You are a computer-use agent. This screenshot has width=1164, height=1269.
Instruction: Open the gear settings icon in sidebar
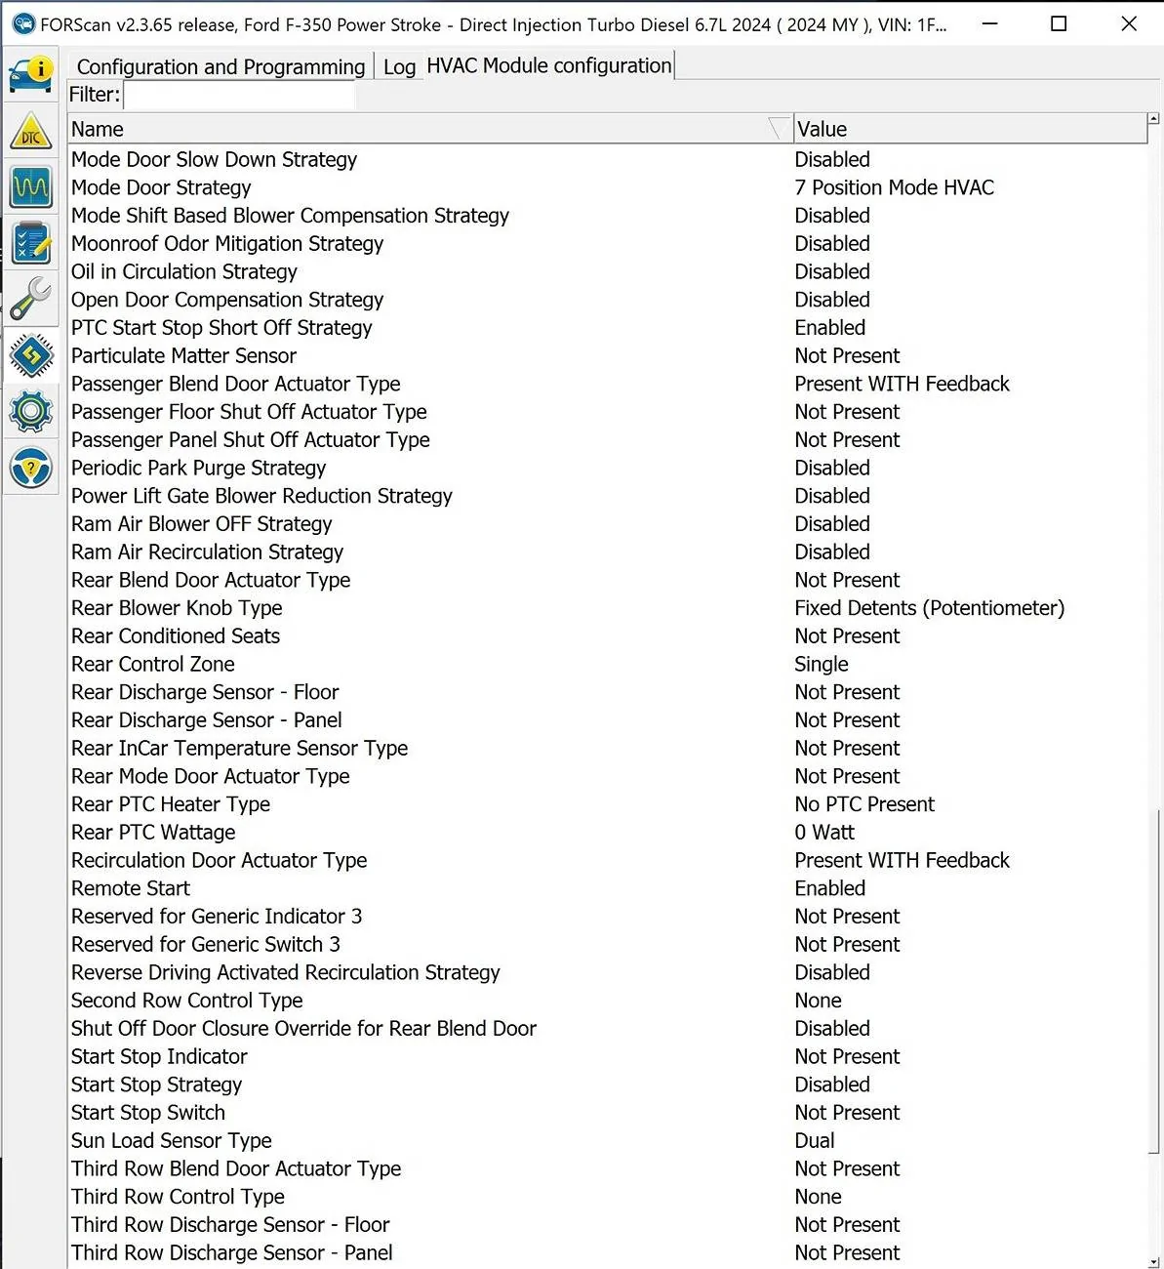click(31, 412)
